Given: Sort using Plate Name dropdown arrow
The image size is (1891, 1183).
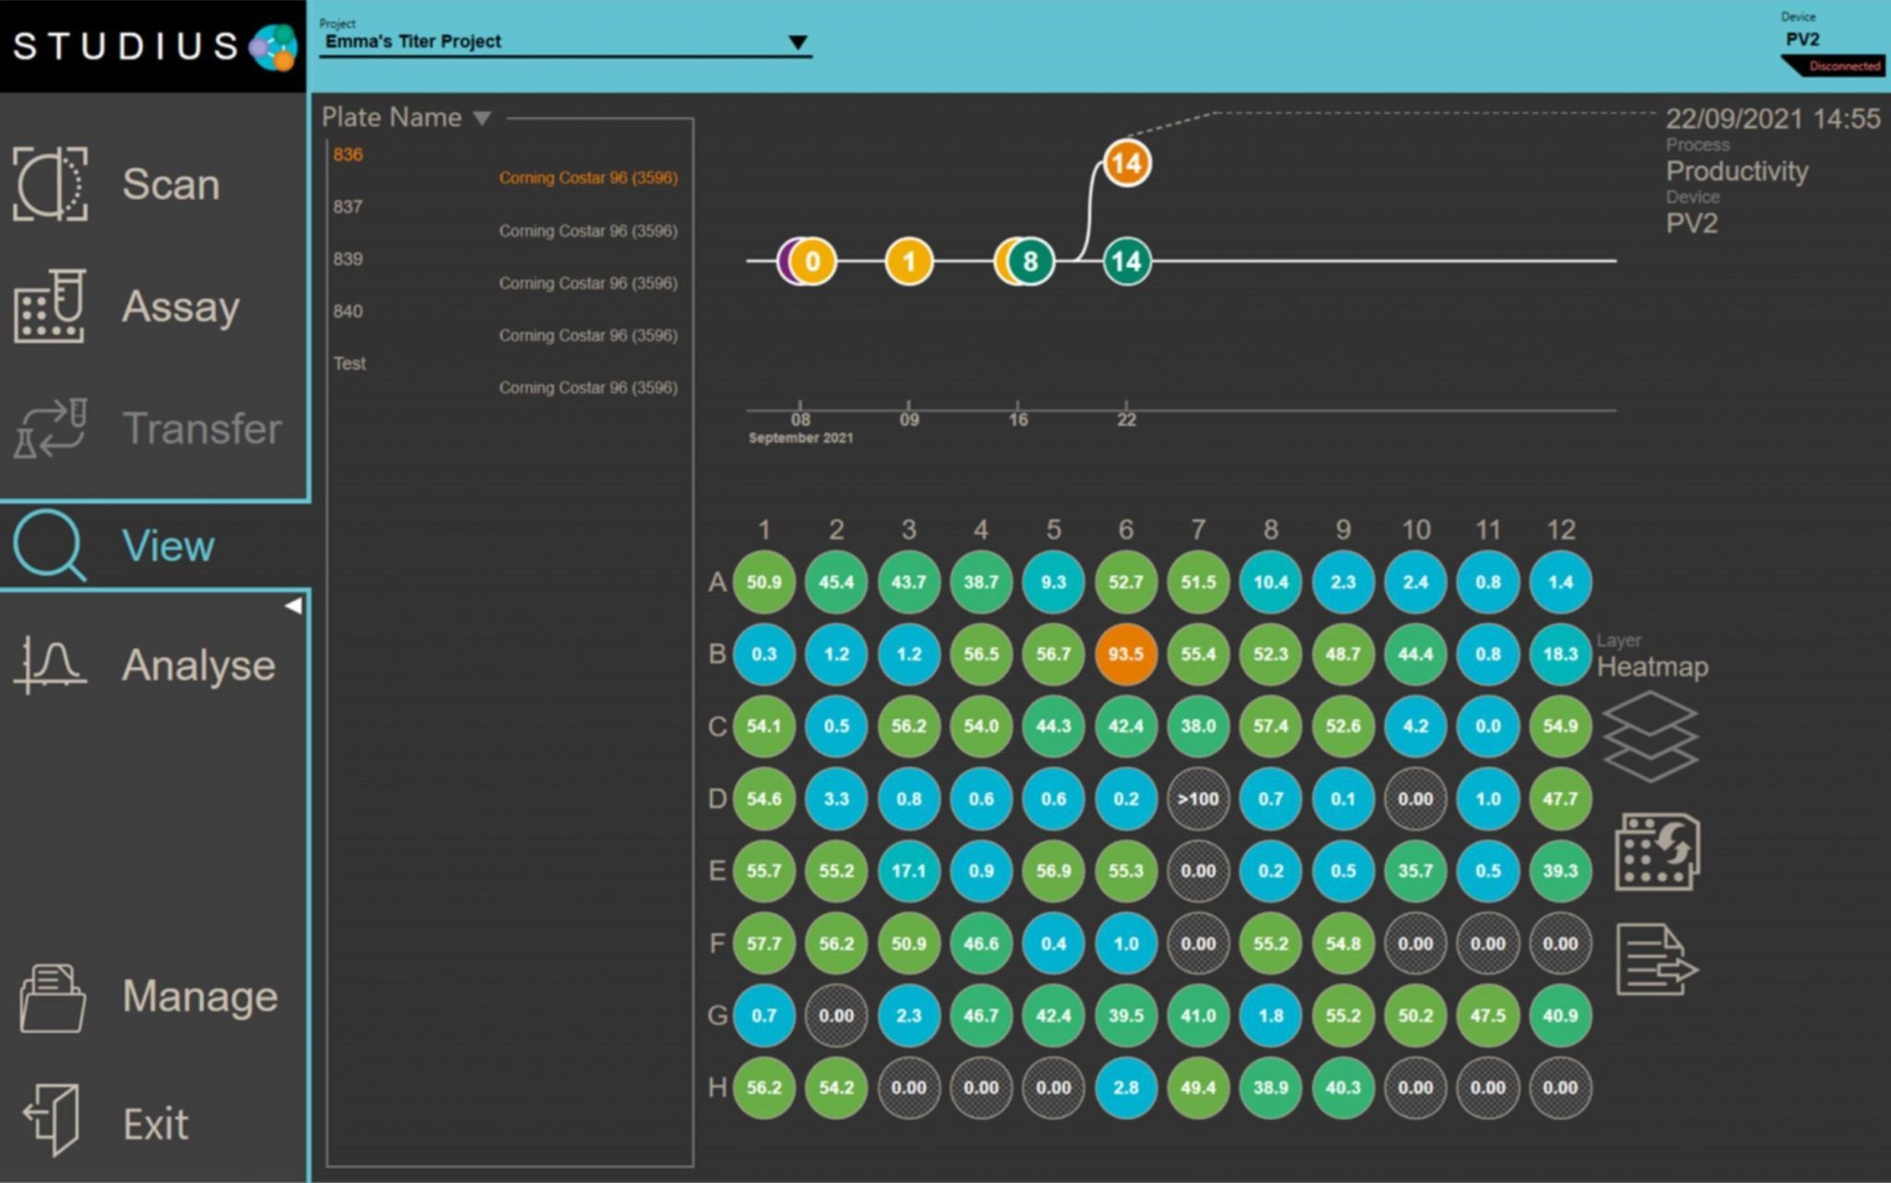Looking at the screenshot, I should click(x=482, y=118).
